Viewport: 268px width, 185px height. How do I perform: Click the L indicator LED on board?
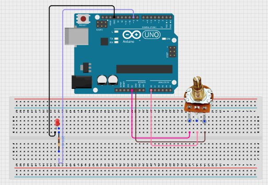pyautogui.click(x=116, y=31)
